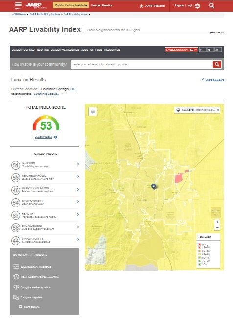Click the Housing score circle 51

click(x=16, y=165)
